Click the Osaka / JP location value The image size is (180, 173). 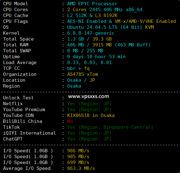pos(81,80)
